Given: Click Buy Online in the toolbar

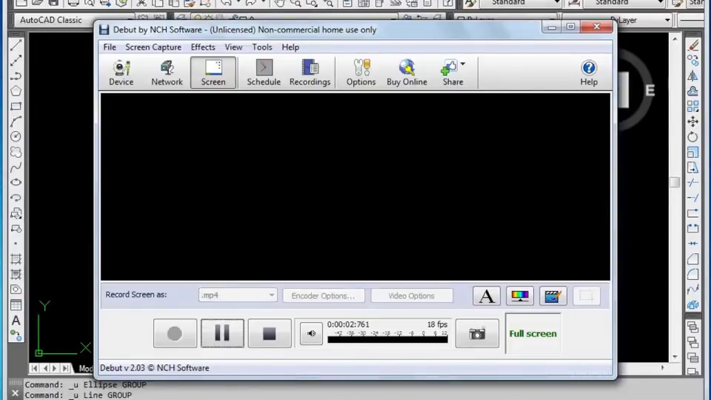Looking at the screenshot, I should coord(407,73).
